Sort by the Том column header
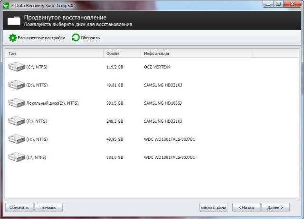 click(54, 54)
